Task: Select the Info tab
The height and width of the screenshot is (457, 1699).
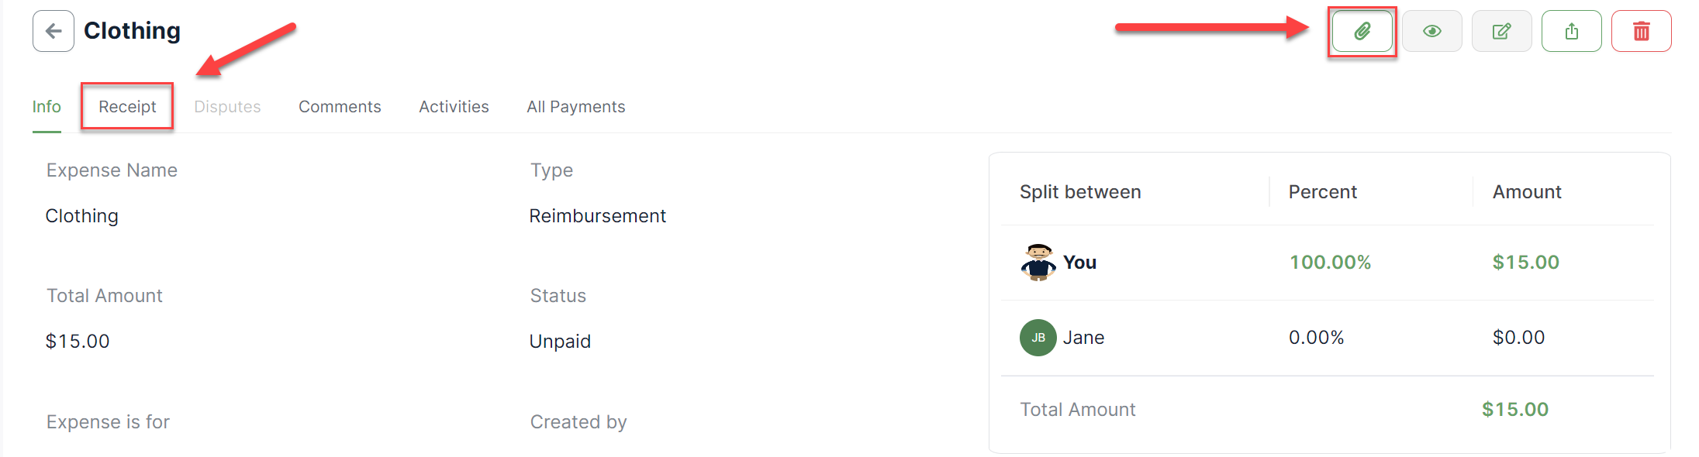Action: point(47,107)
